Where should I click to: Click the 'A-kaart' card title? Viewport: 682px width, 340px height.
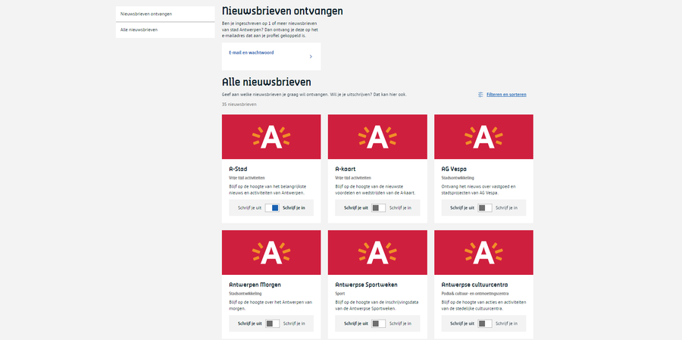pyautogui.click(x=346, y=169)
